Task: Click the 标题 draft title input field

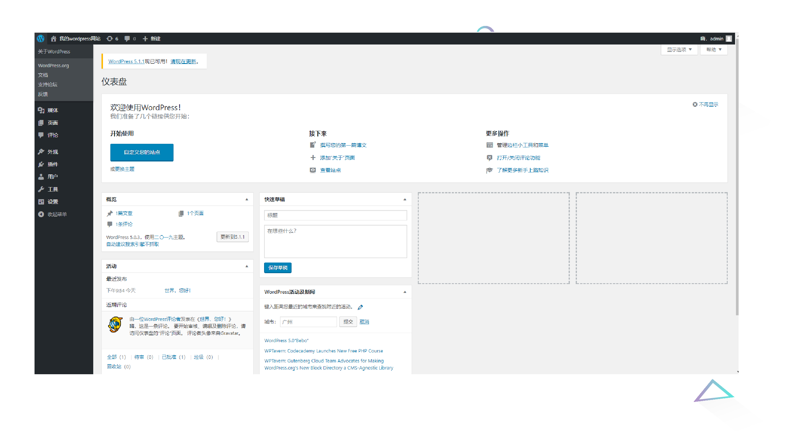Action: [335, 215]
